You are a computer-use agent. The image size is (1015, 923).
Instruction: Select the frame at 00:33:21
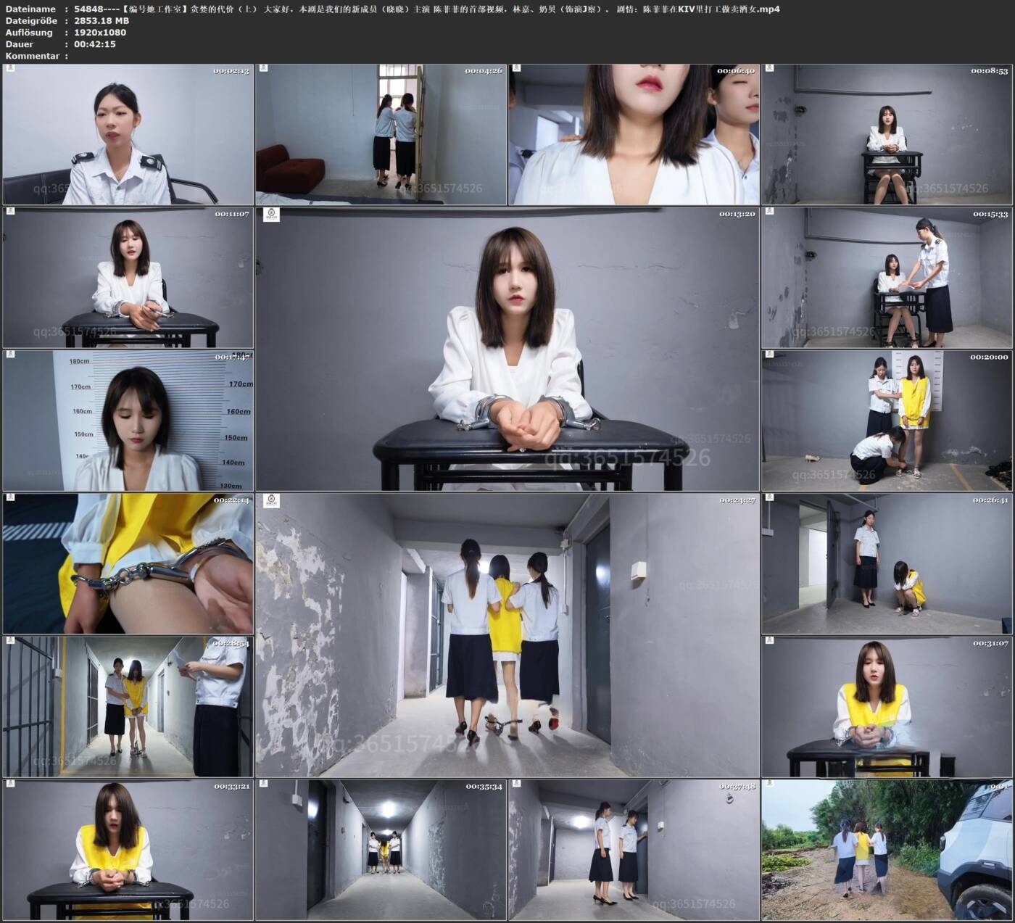click(x=128, y=850)
